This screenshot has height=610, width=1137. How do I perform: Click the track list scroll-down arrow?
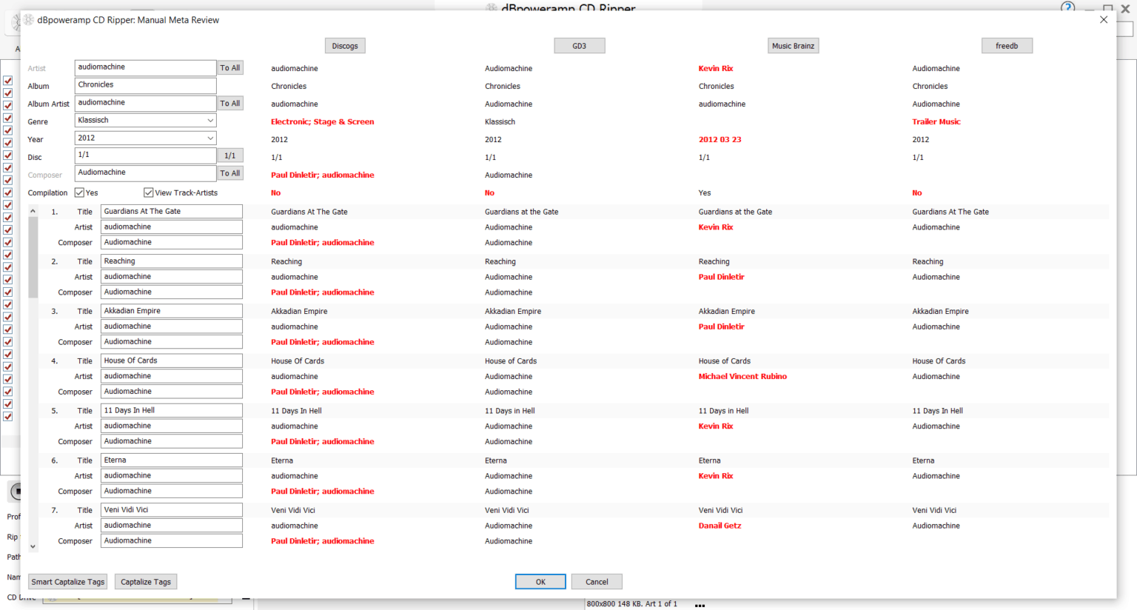[33, 546]
